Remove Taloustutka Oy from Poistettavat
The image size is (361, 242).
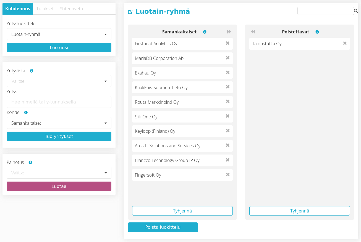tap(345, 43)
